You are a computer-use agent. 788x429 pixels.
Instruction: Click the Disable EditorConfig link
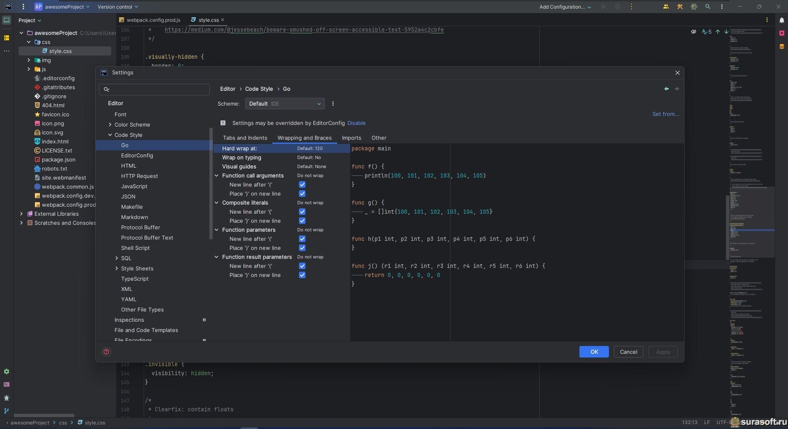(356, 123)
